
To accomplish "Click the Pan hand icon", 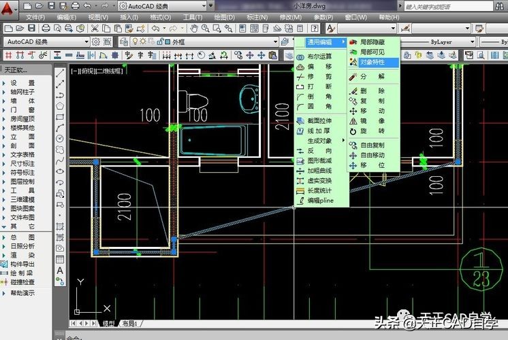I will point(194,29).
